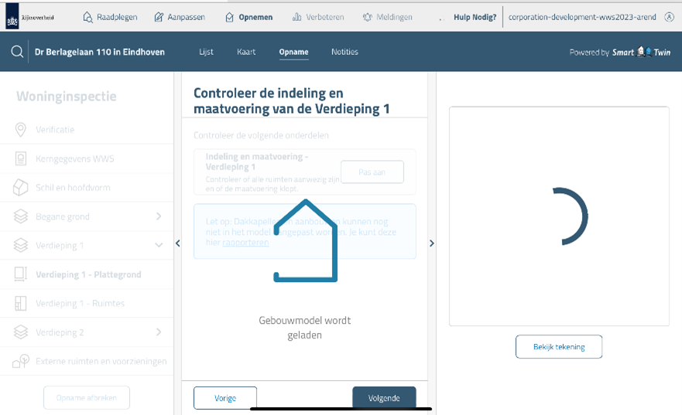Viewport: 682px width, 415px height.
Task: Click the Woningborg logo icon
Action: (11, 16)
